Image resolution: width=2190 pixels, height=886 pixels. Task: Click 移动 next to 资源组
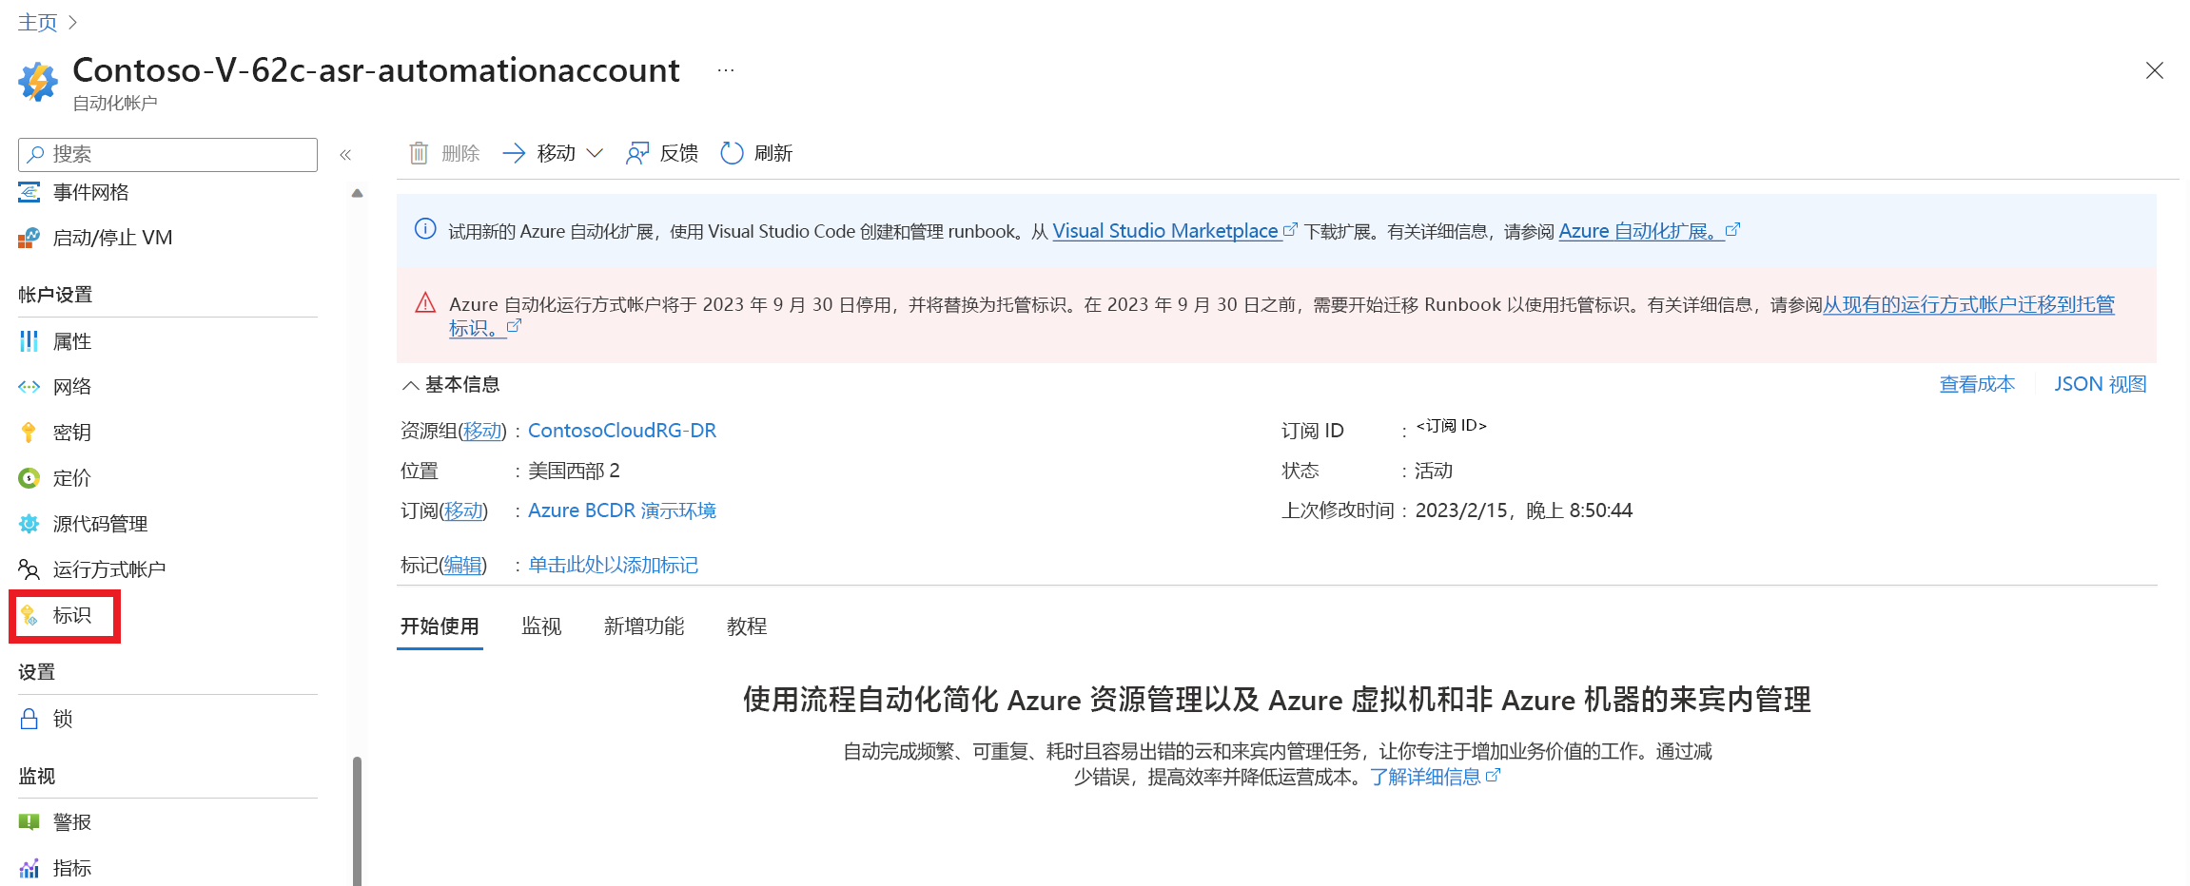click(481, 431)
